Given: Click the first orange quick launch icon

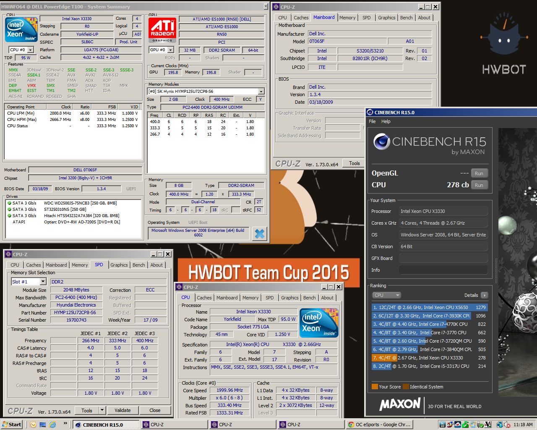Looking at the screenshot, I should 33,425.
